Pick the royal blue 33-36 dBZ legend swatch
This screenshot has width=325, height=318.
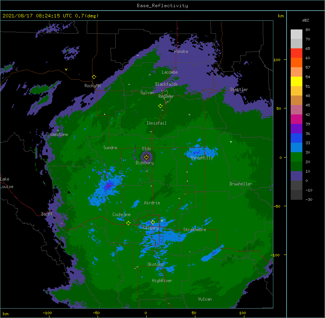[x=296, y=138]
